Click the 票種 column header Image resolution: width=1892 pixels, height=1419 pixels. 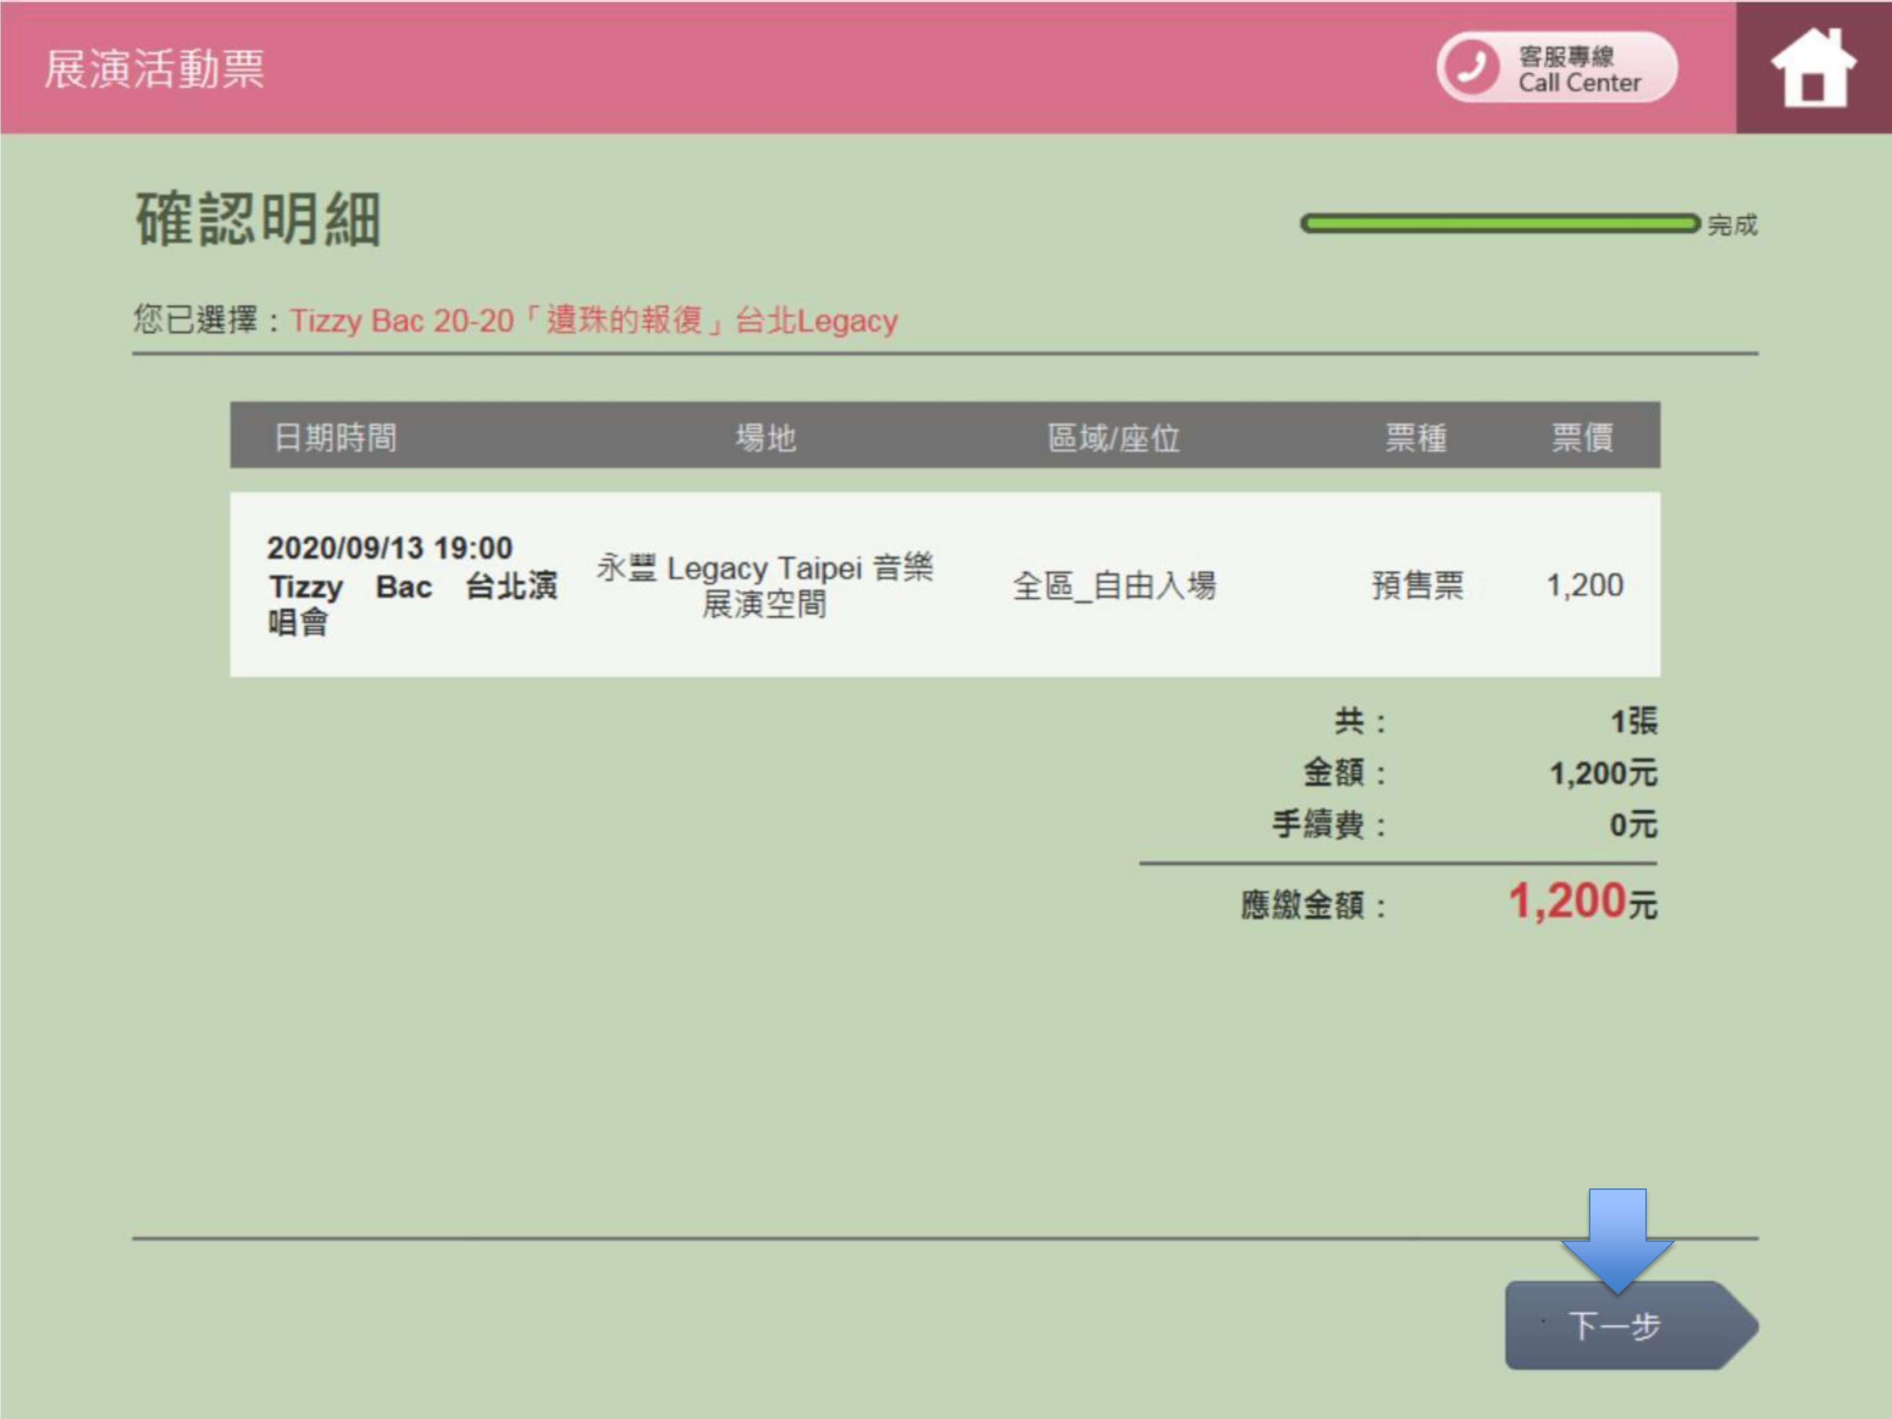[1416, 437]
